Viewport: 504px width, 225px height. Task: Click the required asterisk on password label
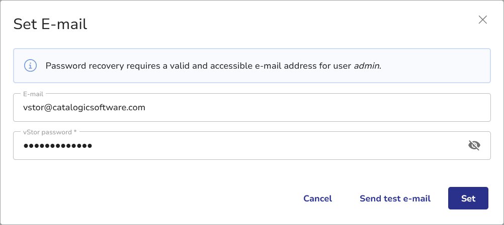[x=75, y=132]
